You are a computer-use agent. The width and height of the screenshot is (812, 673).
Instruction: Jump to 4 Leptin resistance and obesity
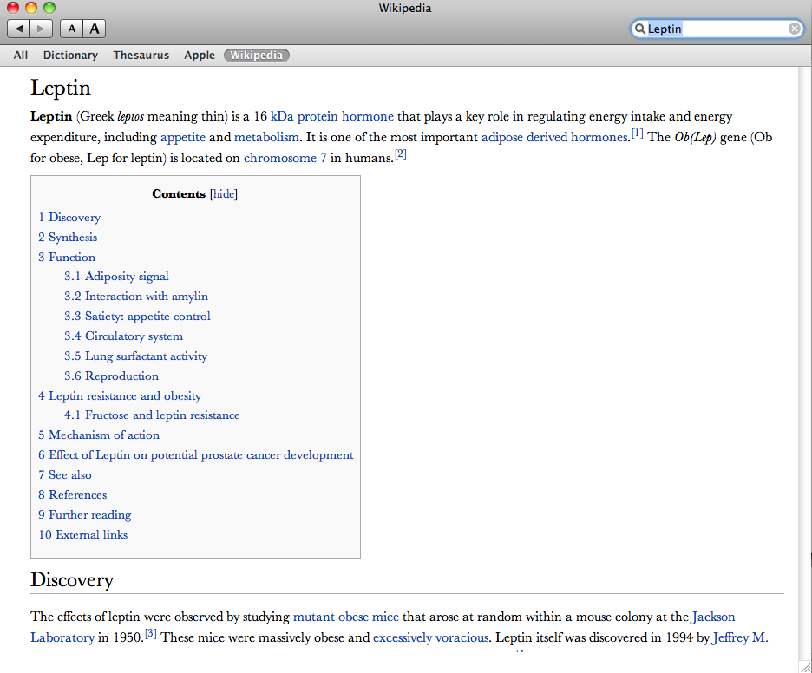120,396
